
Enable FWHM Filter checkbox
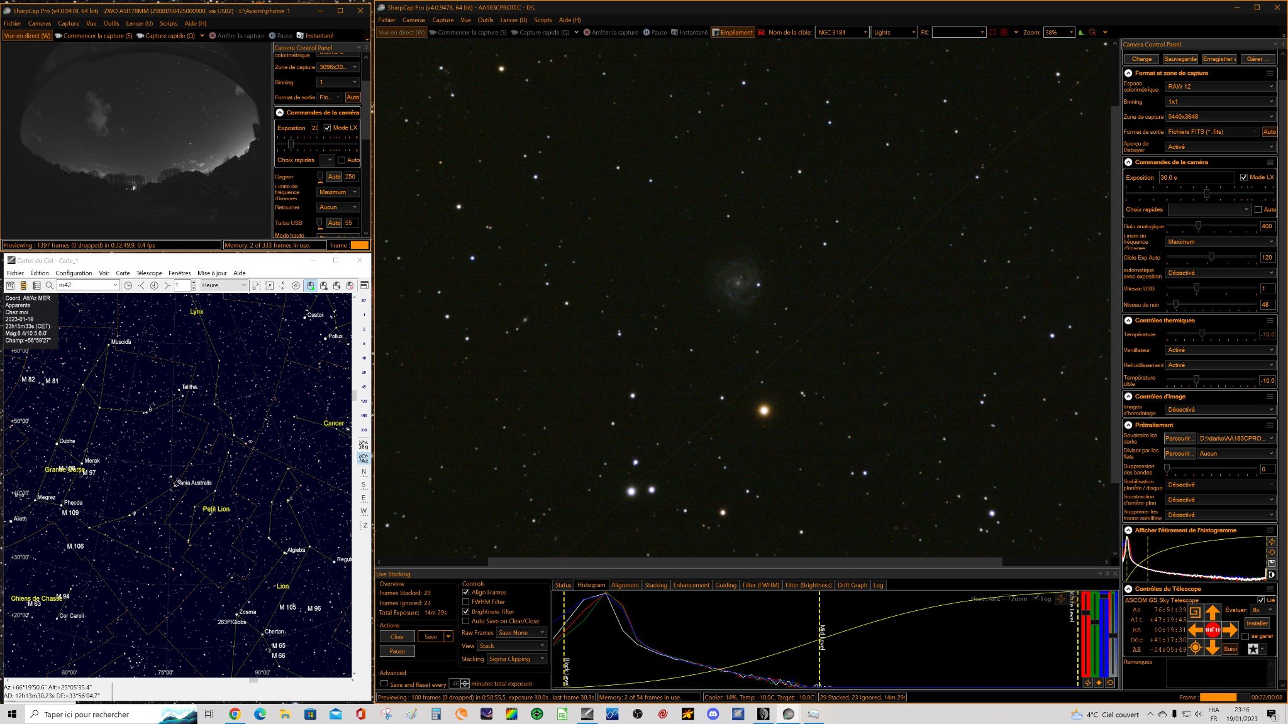point(466,601)
